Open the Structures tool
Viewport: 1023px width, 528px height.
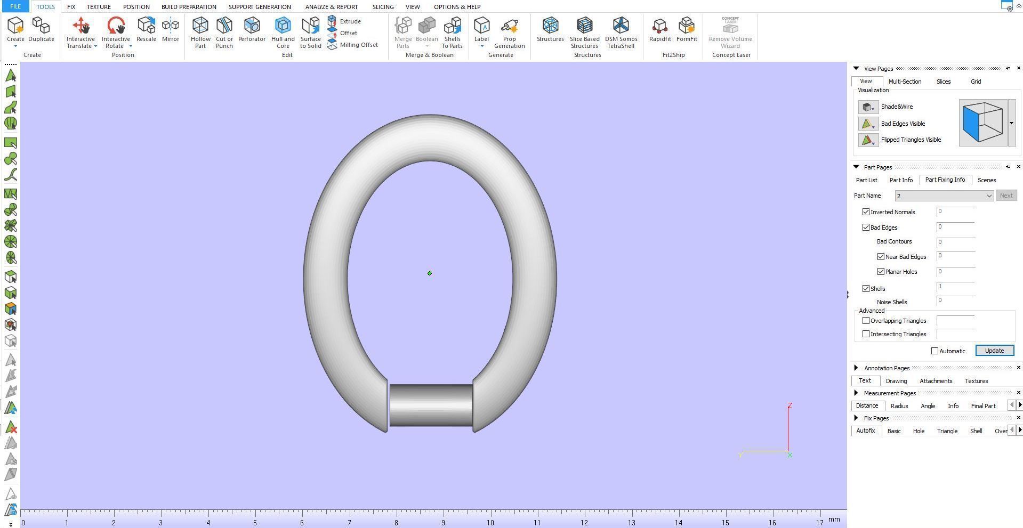[550, 29]
